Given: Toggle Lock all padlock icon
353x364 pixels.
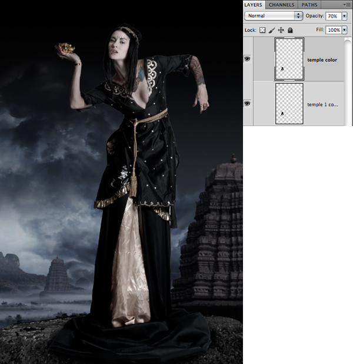Looking at the screenshot, I should point(290,30).
